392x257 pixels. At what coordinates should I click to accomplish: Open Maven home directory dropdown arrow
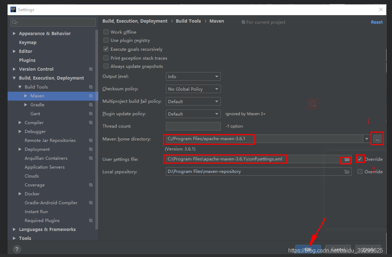367,139
